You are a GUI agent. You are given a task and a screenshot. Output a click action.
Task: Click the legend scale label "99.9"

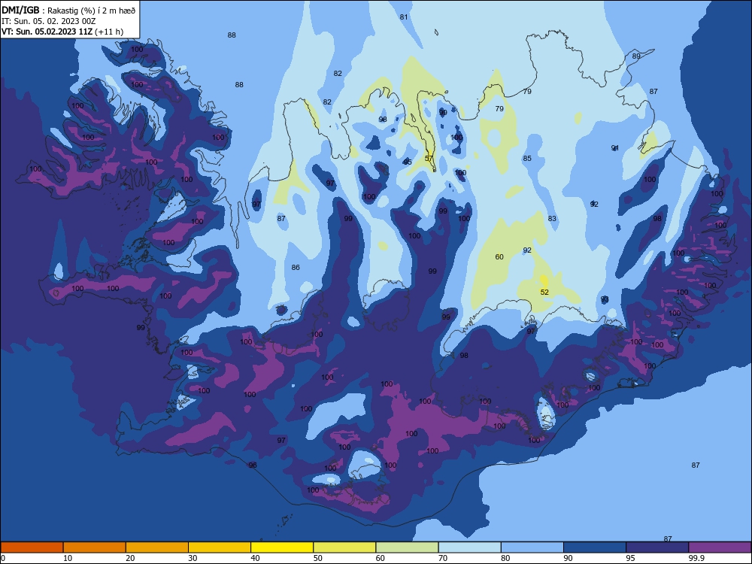[x=696, y=558]
